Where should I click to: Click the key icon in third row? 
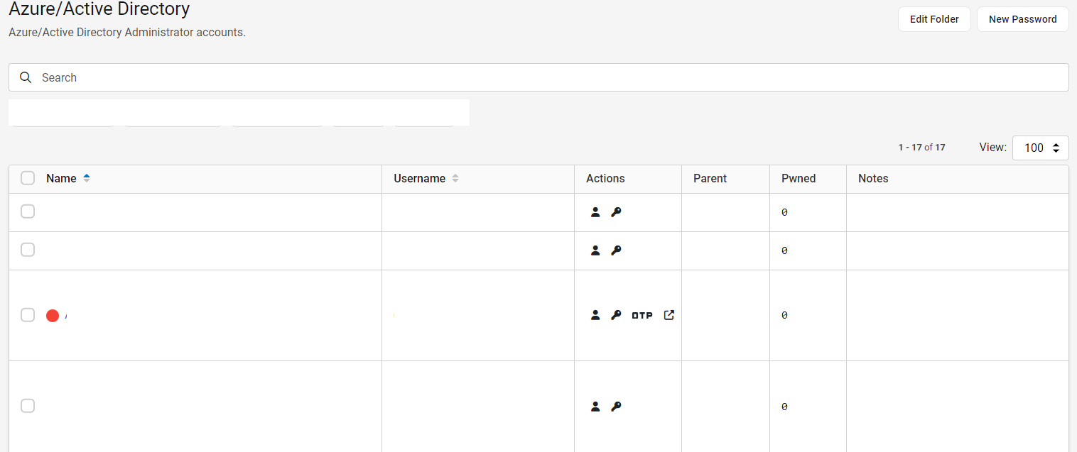[x=616, y=315]
